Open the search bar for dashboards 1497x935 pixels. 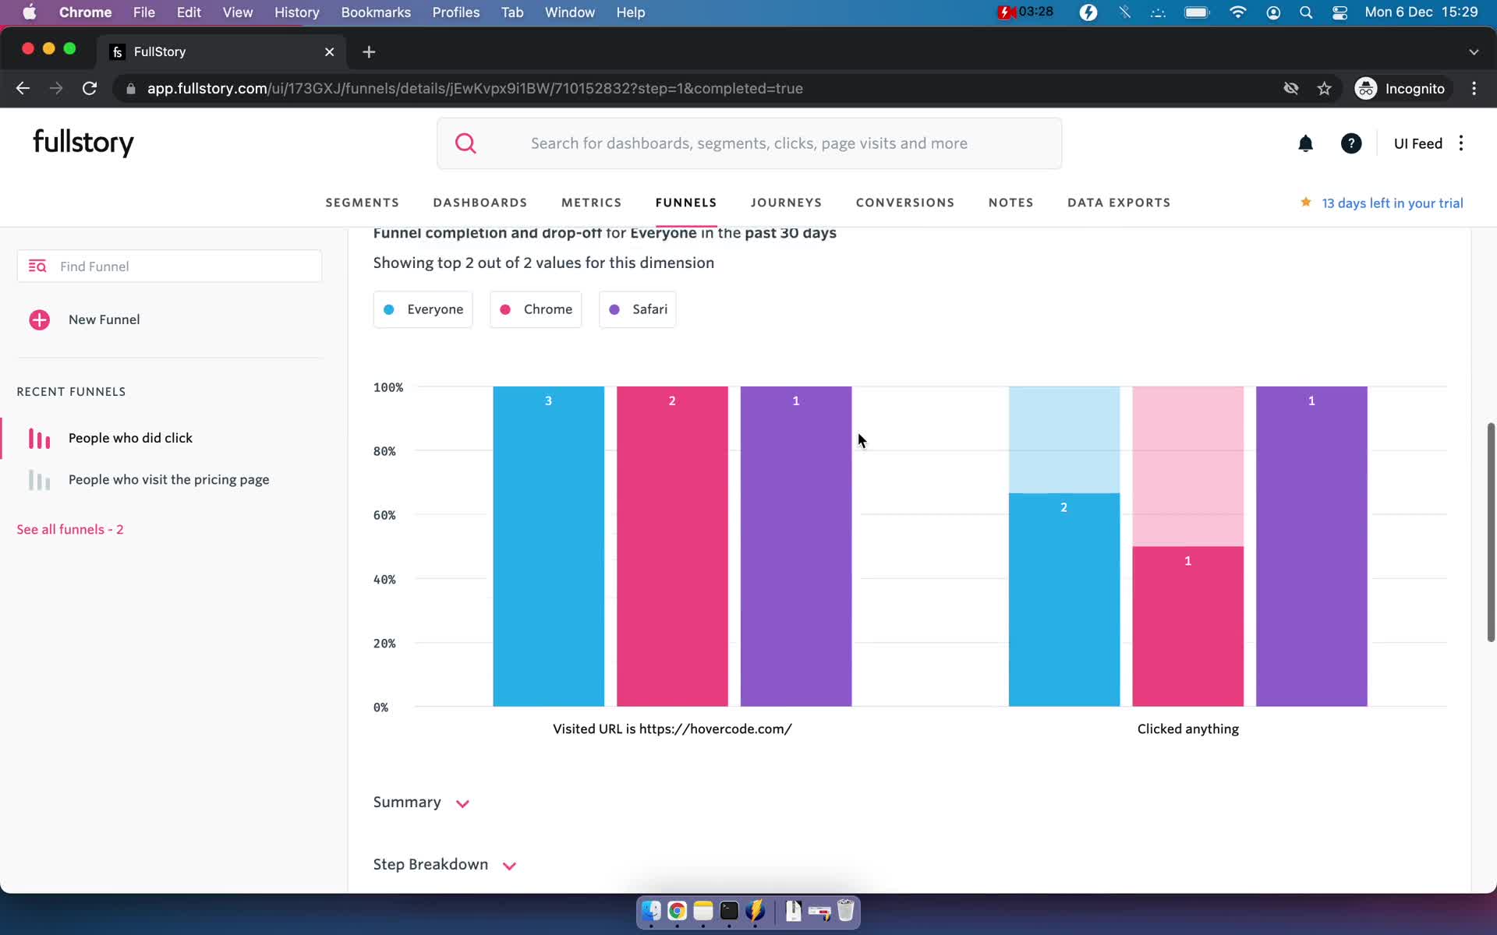[x=749, y=142]
